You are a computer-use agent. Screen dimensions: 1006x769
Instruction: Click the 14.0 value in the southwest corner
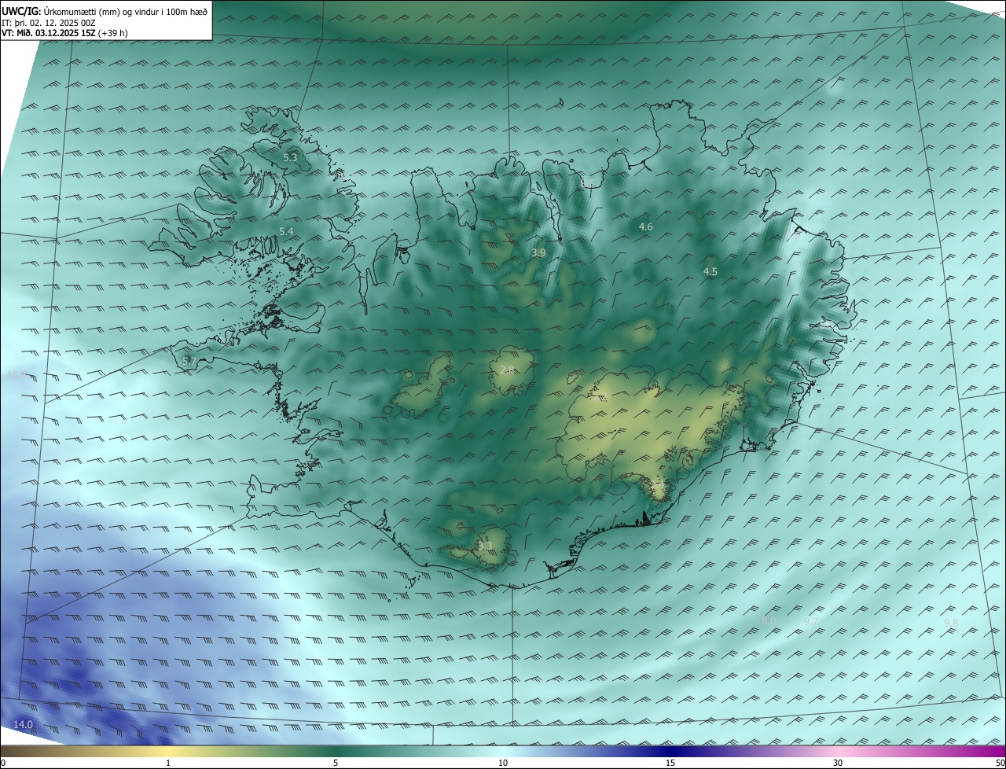click(23, 725)
